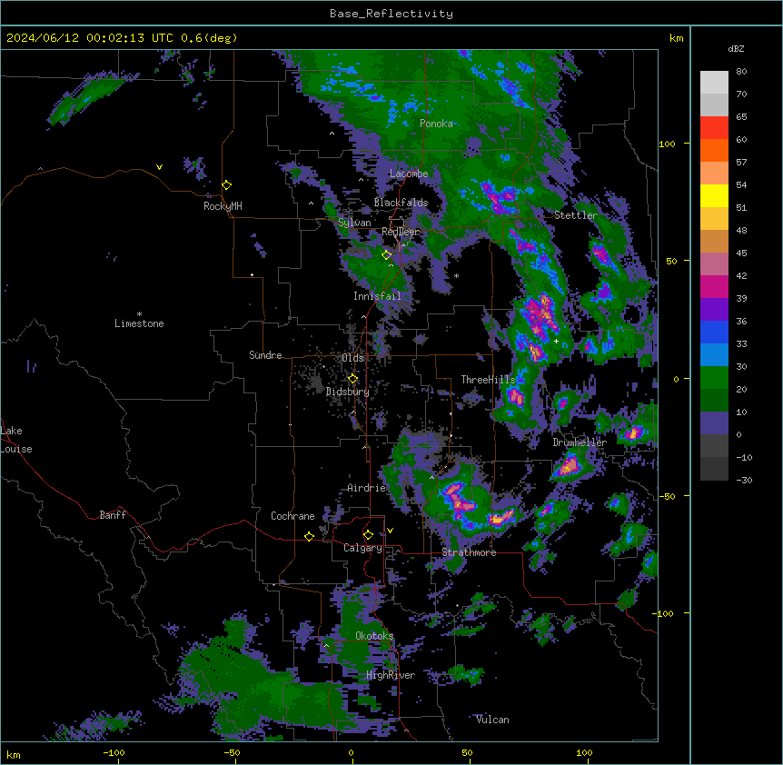Select the Okotoks town label
The width and height of the screenshot is (783, 765).
tap(374, 636)
